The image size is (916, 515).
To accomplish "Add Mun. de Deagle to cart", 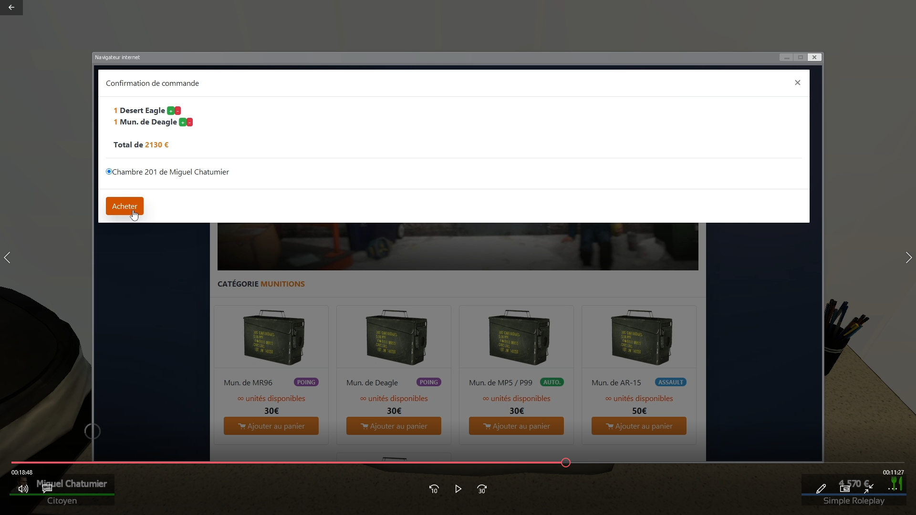I will [x=394, y=426].
